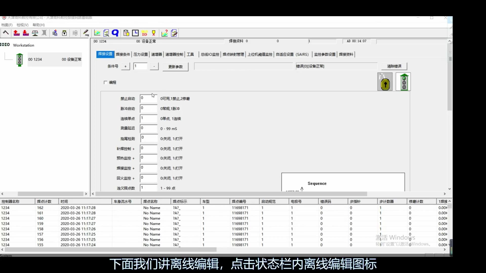The width and height of the screenshot is (486, 273).
Task: Sort by 时间 column header
Action: [x=85, y=201]
